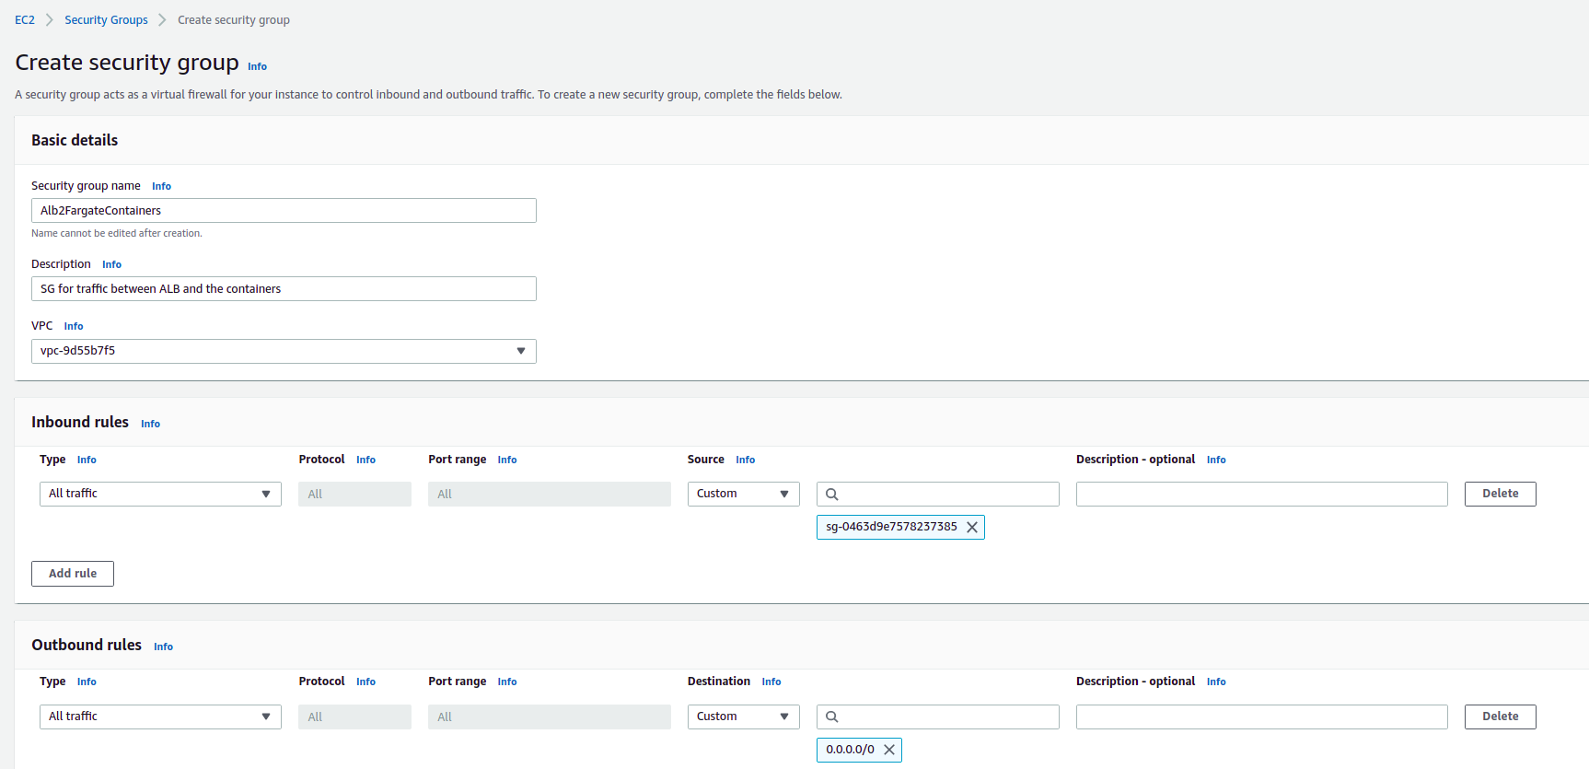Open outbound rule Type dropdown All traffic
Screen dimensions: 1589x769
pos(160,717)
